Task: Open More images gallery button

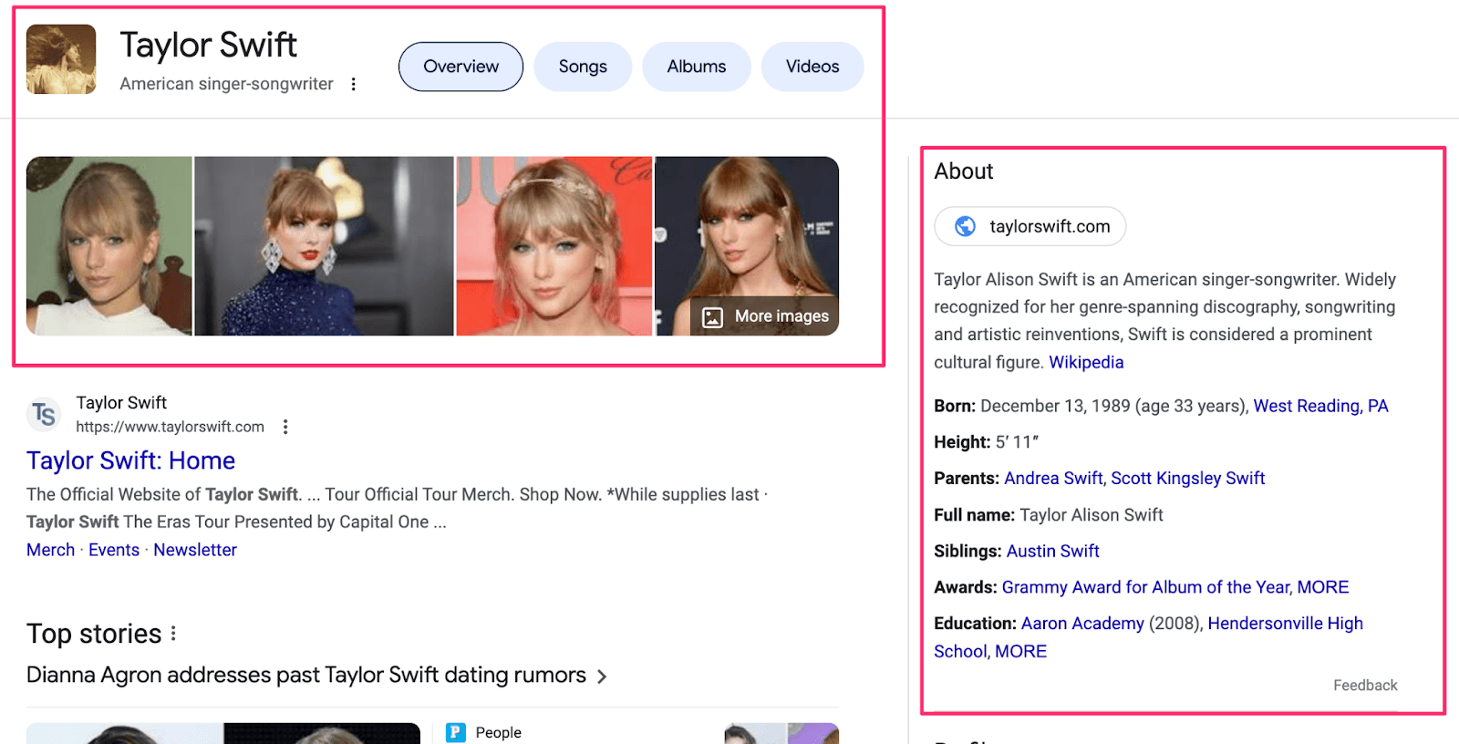Action: tap(765, 316)
